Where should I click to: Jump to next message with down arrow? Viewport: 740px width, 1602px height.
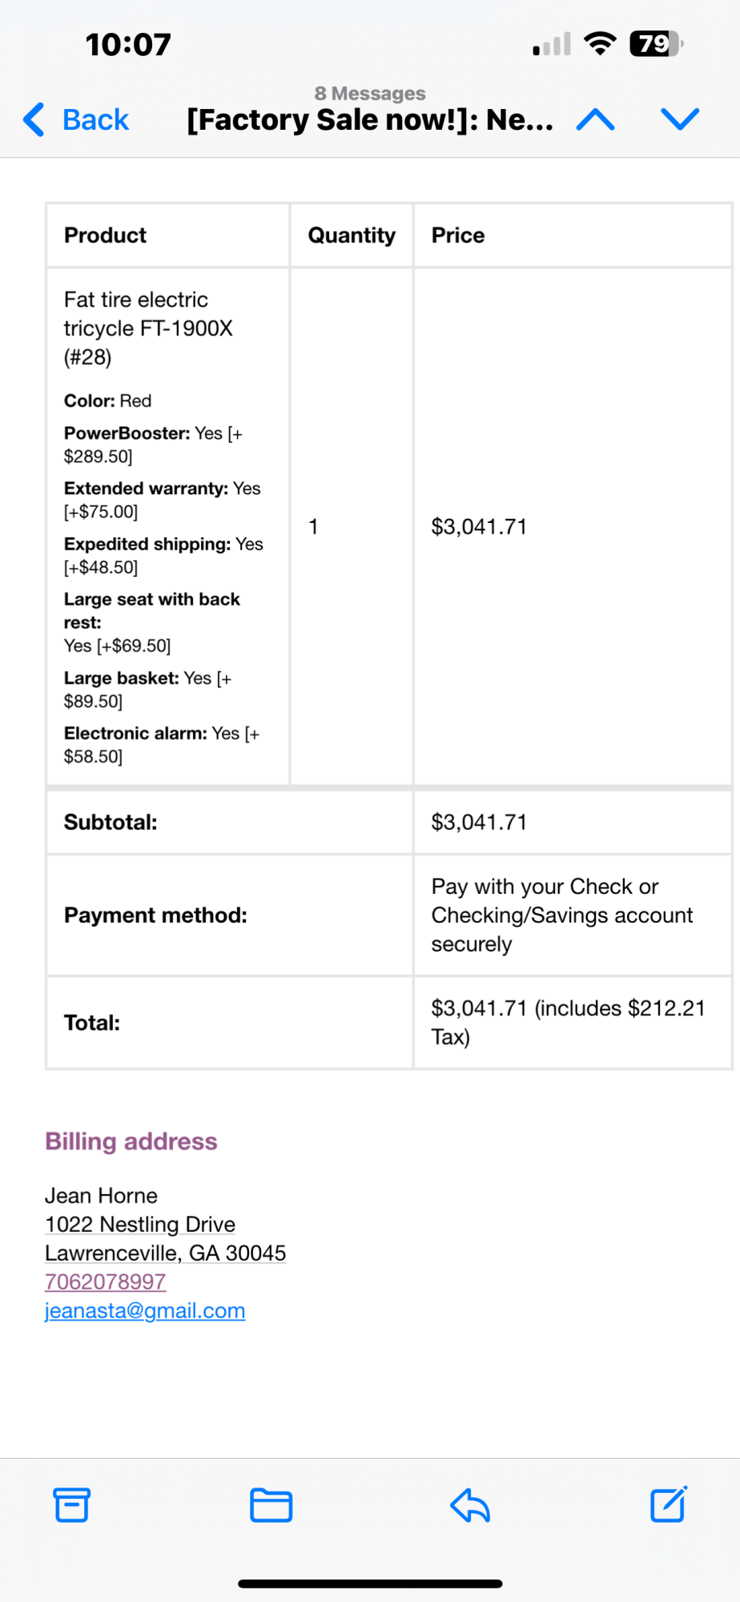680,119
